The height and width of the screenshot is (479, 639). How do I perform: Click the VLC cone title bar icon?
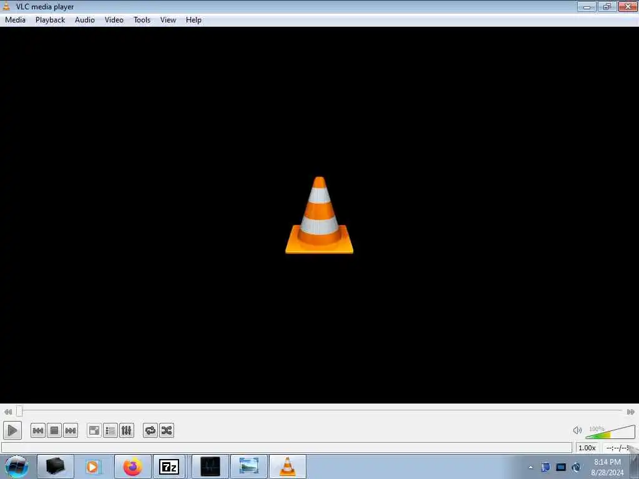coord(6,6)
